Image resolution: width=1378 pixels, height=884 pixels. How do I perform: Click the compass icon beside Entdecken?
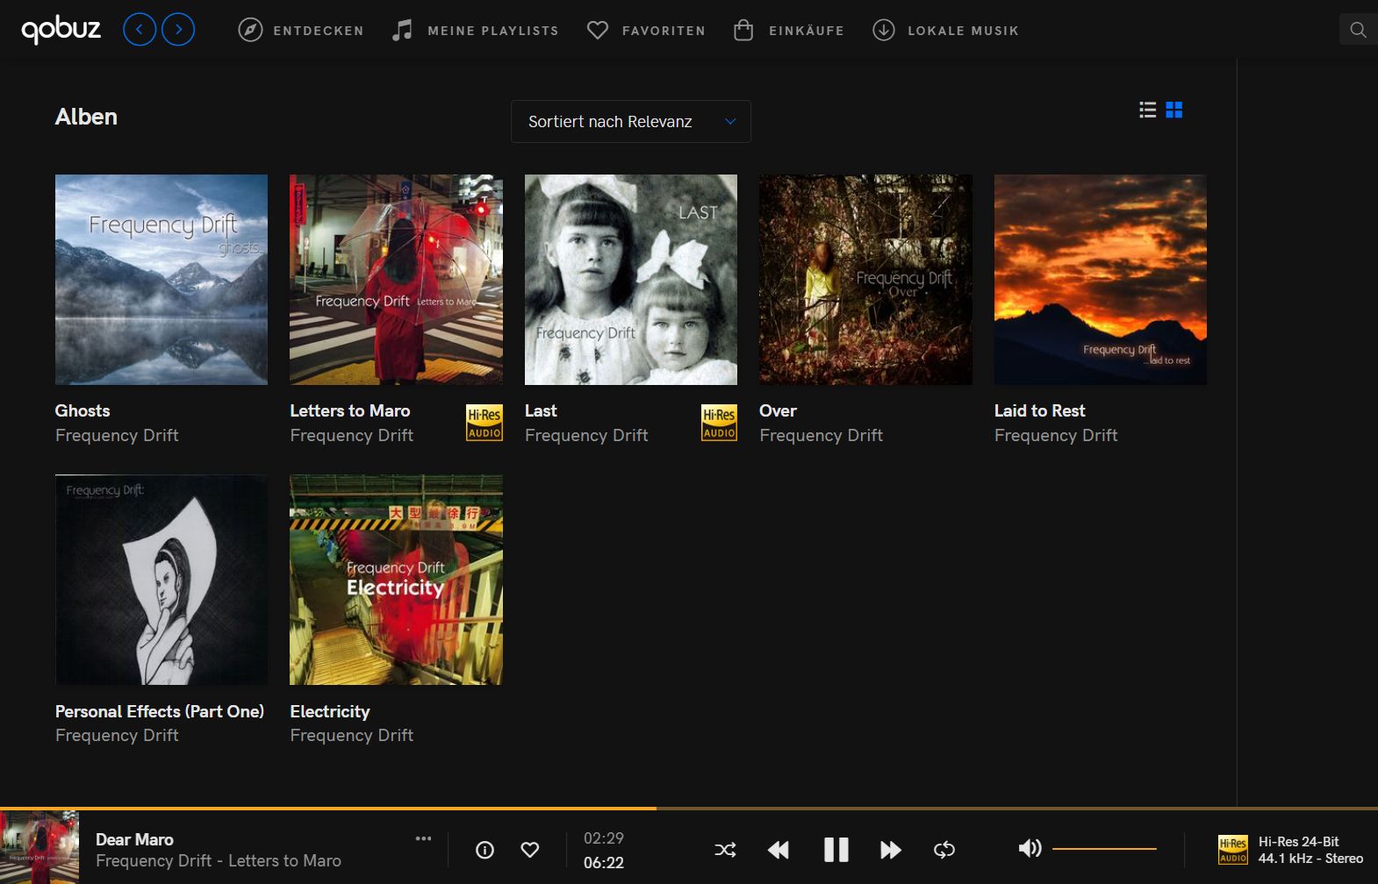pyautogui.click(x=250, y=30)
